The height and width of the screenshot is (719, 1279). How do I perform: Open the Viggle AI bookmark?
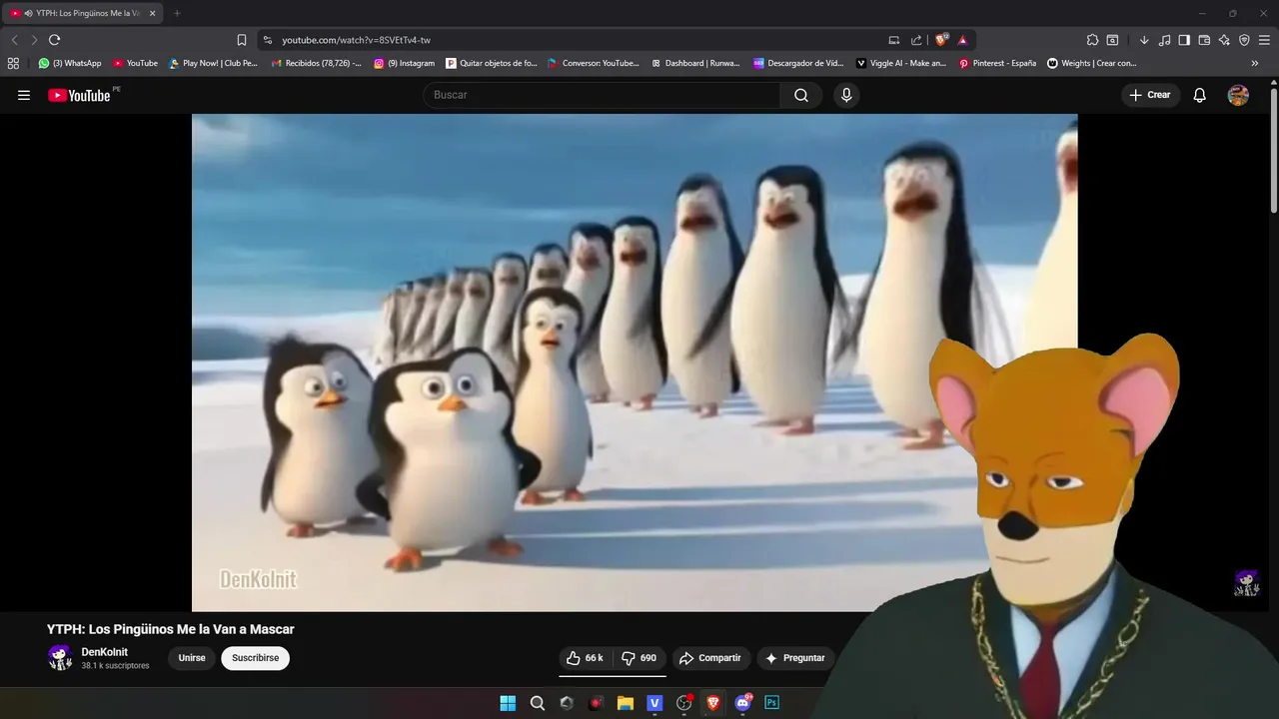coord(901,63)
